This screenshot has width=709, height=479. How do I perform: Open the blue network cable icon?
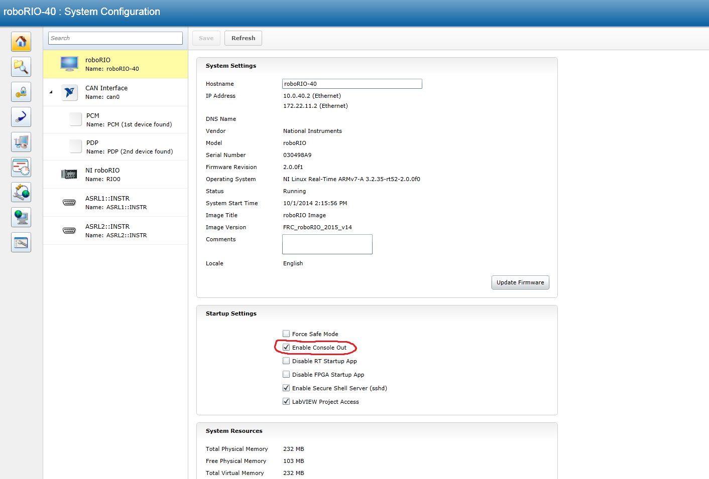21,117
